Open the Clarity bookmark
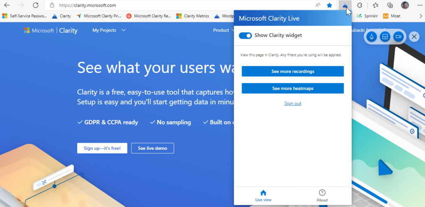The height and width of the screenshot is (207, 425). [61, 16]
